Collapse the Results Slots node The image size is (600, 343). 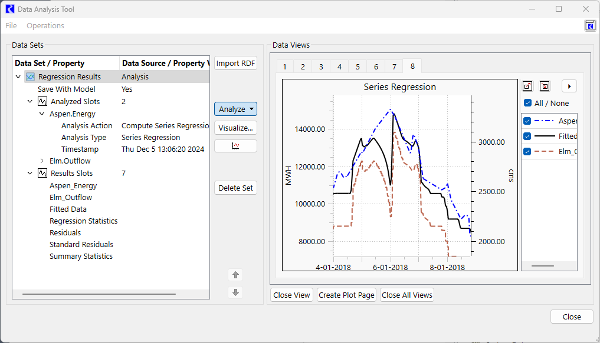coord(30,174)
